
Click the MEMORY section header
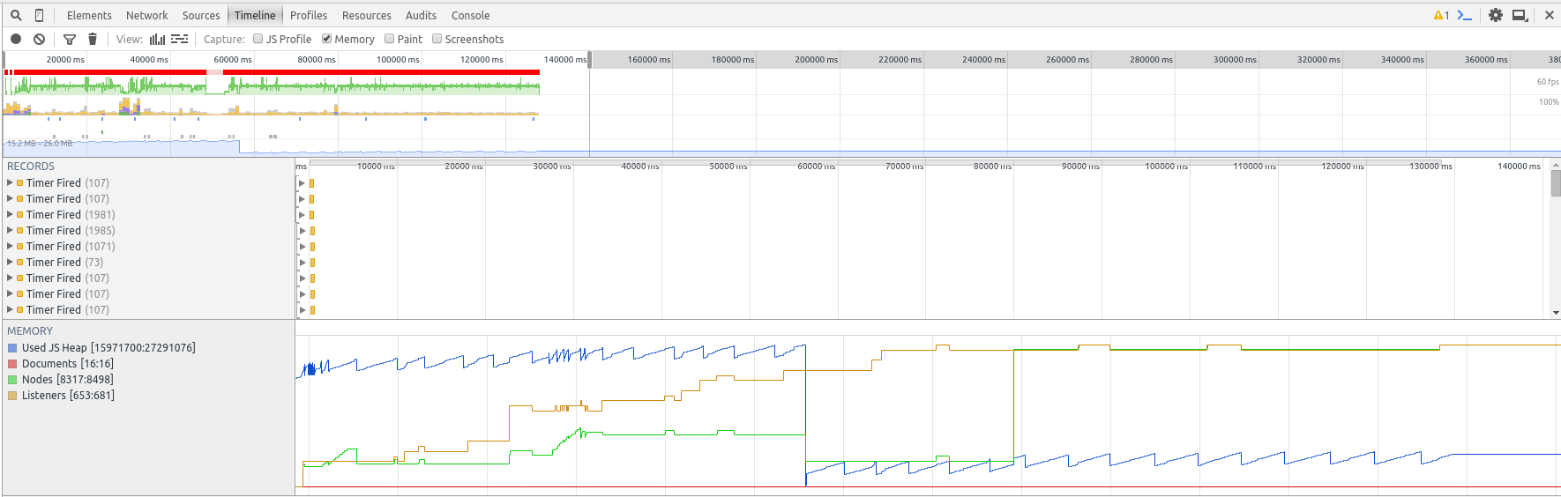30,330
